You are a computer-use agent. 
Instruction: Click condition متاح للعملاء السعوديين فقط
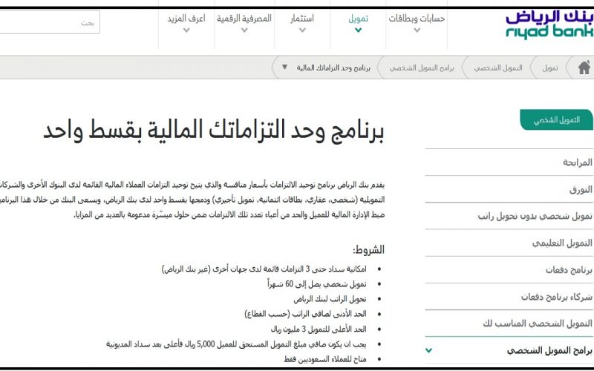click(x=325, y=359)
